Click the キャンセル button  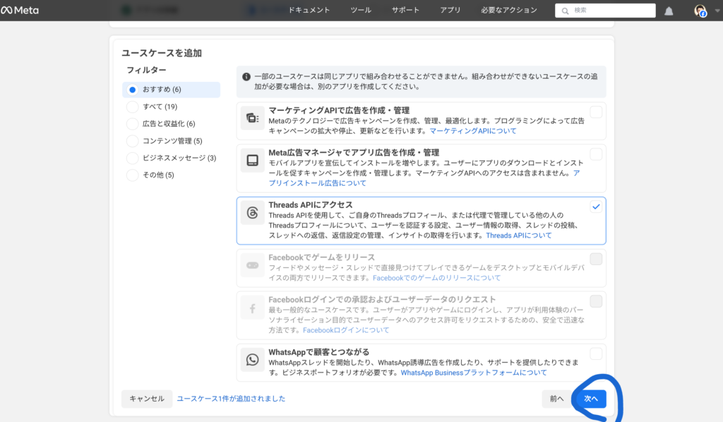(147, 399)
